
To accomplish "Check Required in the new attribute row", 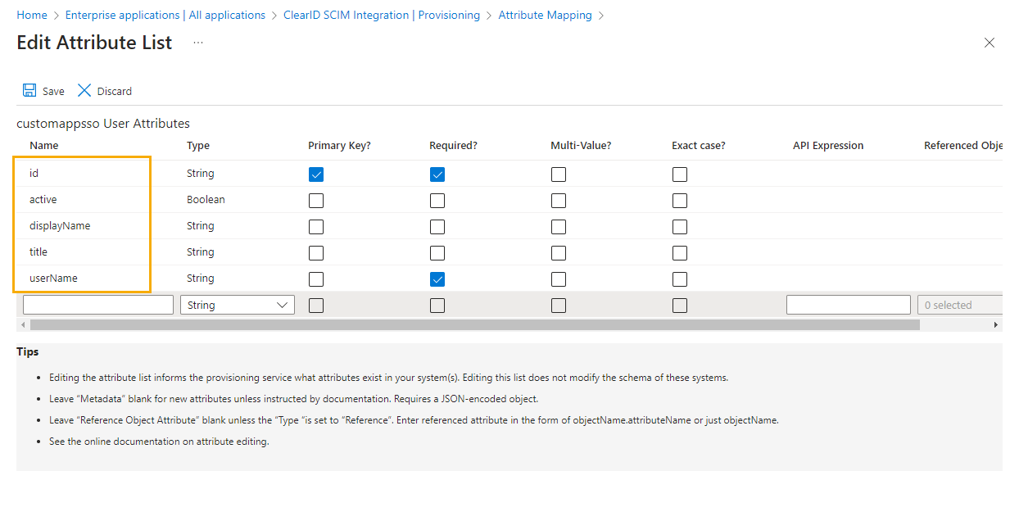I will point(437,304).
